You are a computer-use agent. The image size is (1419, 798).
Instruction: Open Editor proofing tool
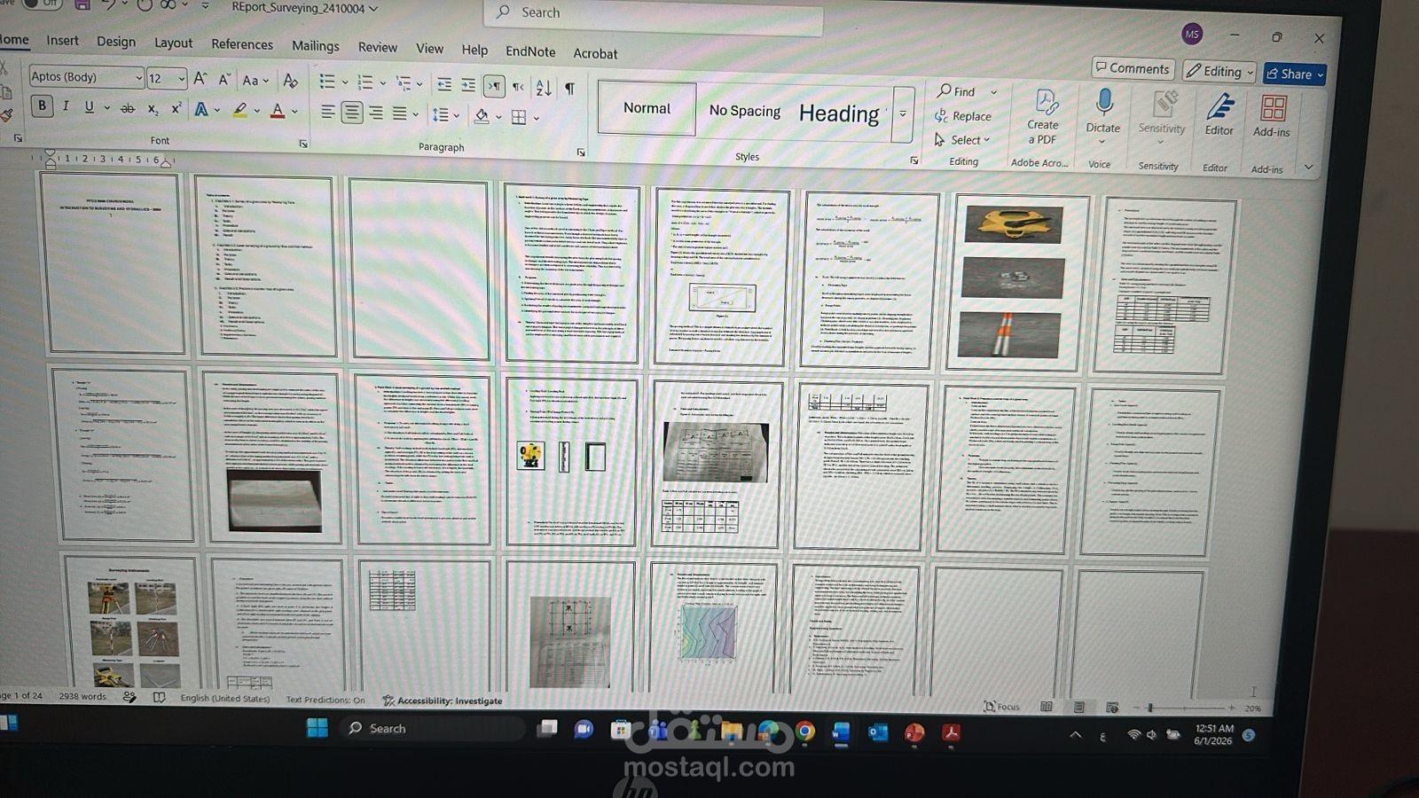click(x=1219, y=114)
